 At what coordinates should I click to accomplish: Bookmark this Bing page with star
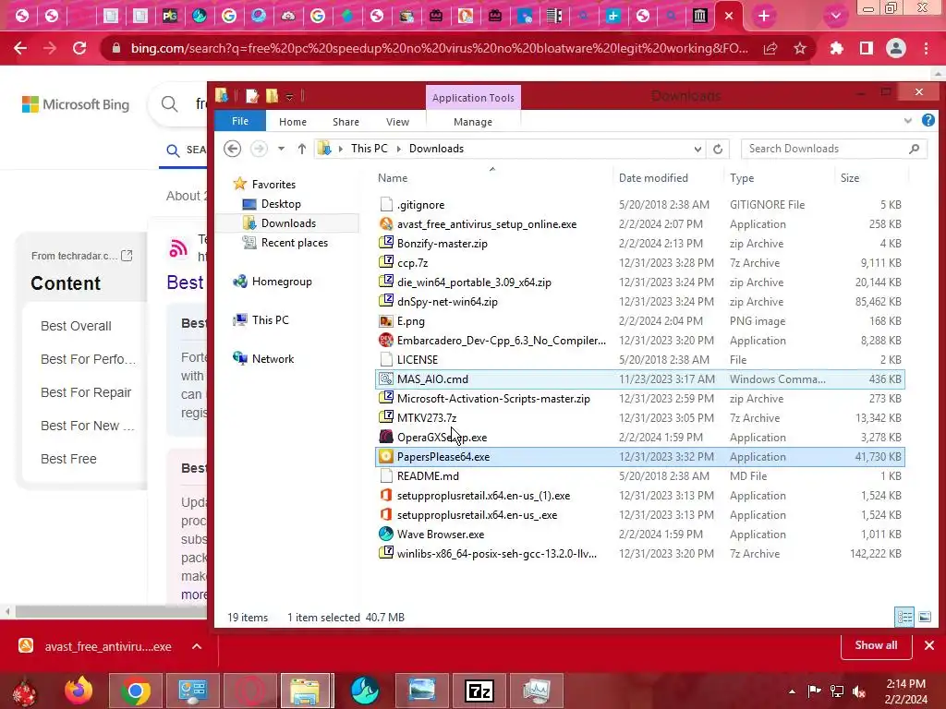click(x=800, y=48)
